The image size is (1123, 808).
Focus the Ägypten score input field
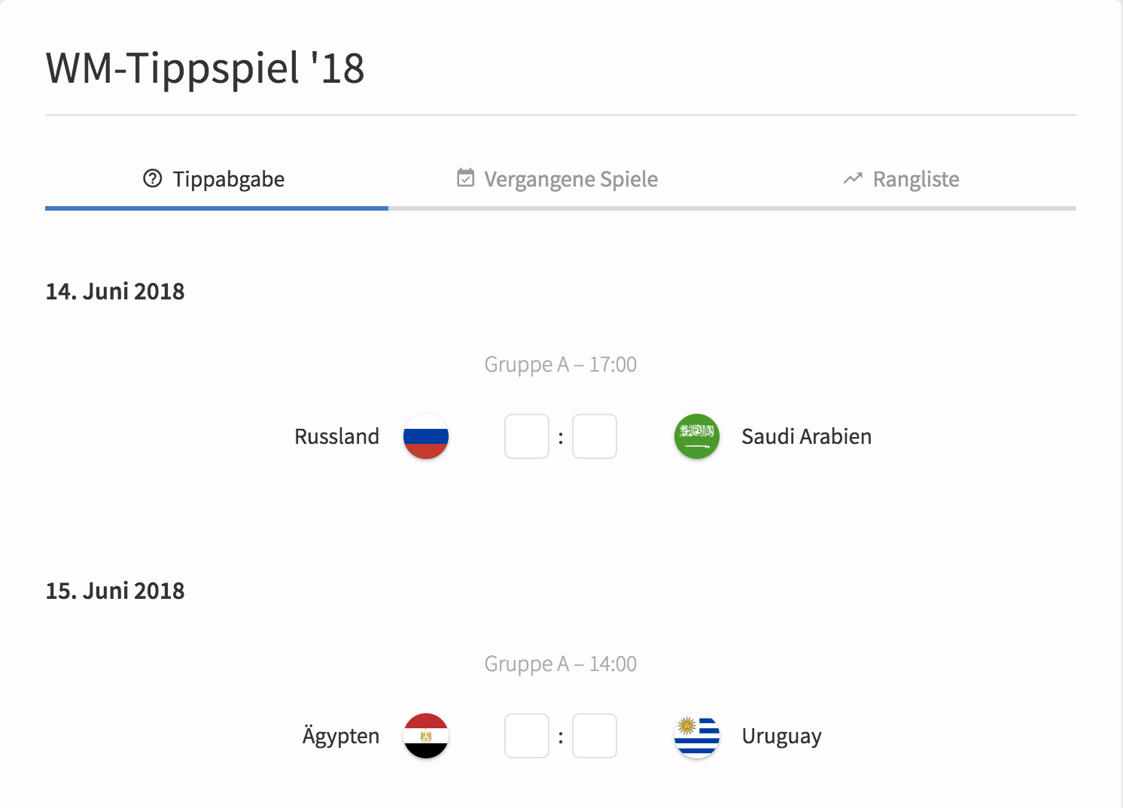pyautogui.click(x=527, y=736)
